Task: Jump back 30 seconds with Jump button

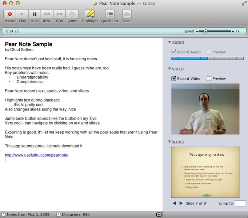Action: pyautogui.click(x=73, y=14)
